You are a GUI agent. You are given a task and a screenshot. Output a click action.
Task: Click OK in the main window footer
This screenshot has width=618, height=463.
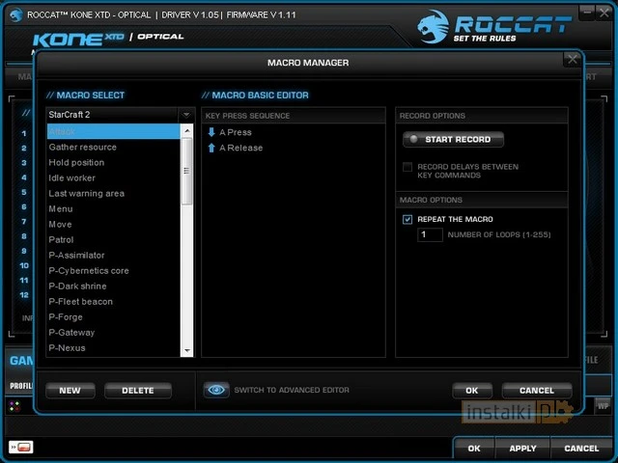tap(474, 449)
